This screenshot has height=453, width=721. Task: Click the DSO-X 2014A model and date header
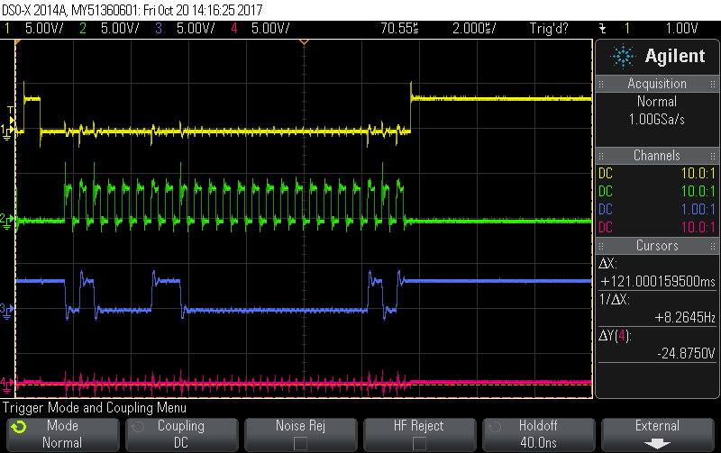tap(132, 10)
